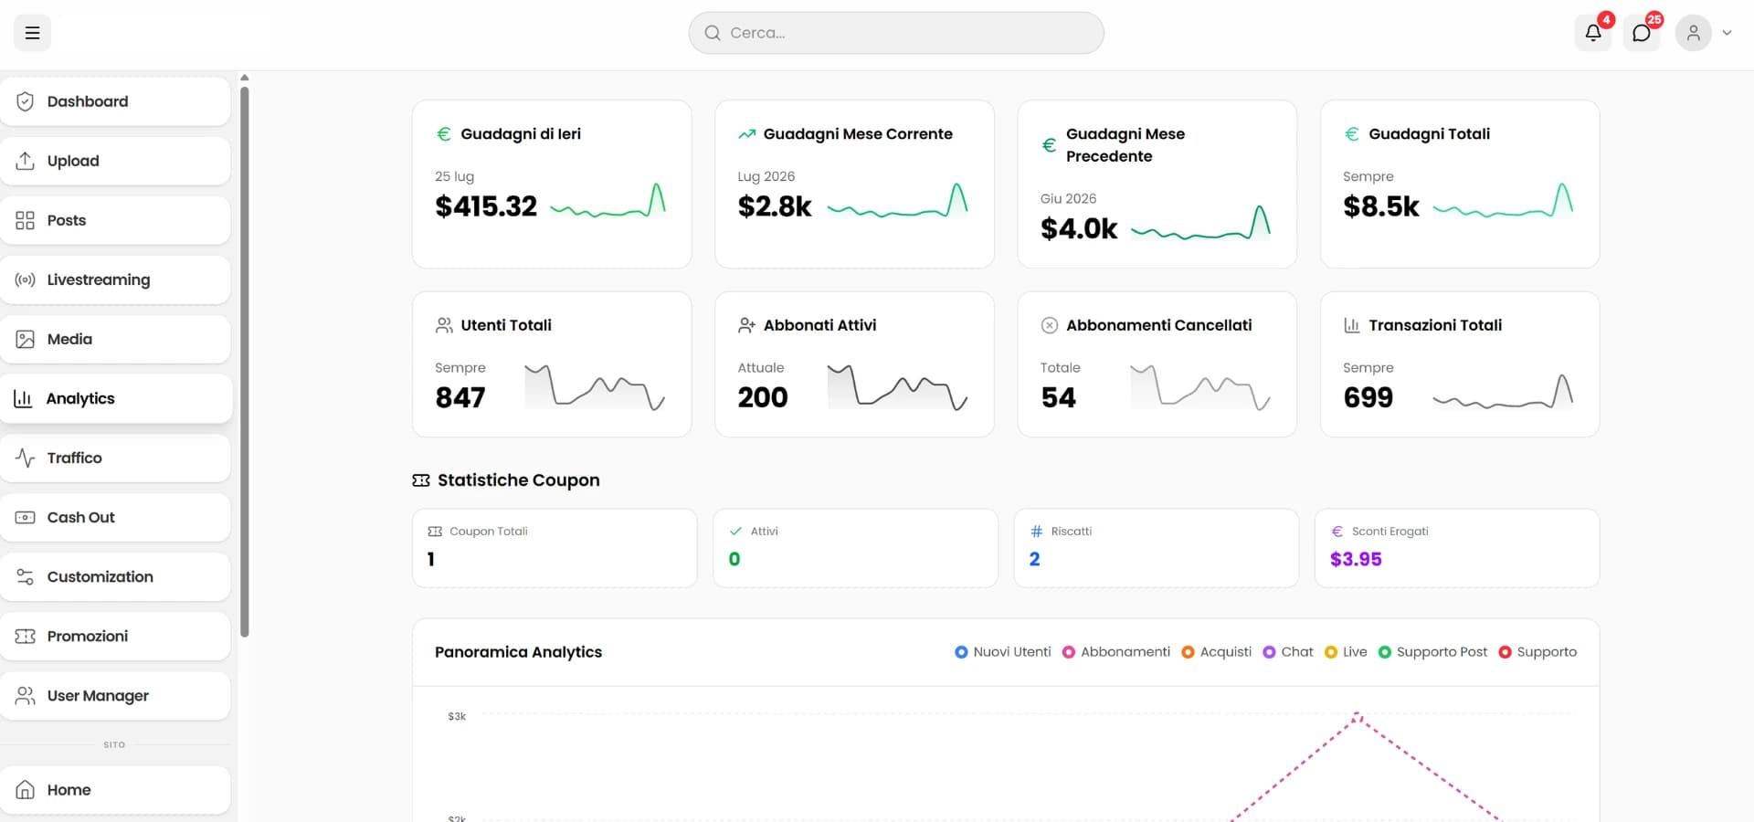The image size is (1754, 822).
Task: Click the search magnifier icon
Action: [713, 33]
